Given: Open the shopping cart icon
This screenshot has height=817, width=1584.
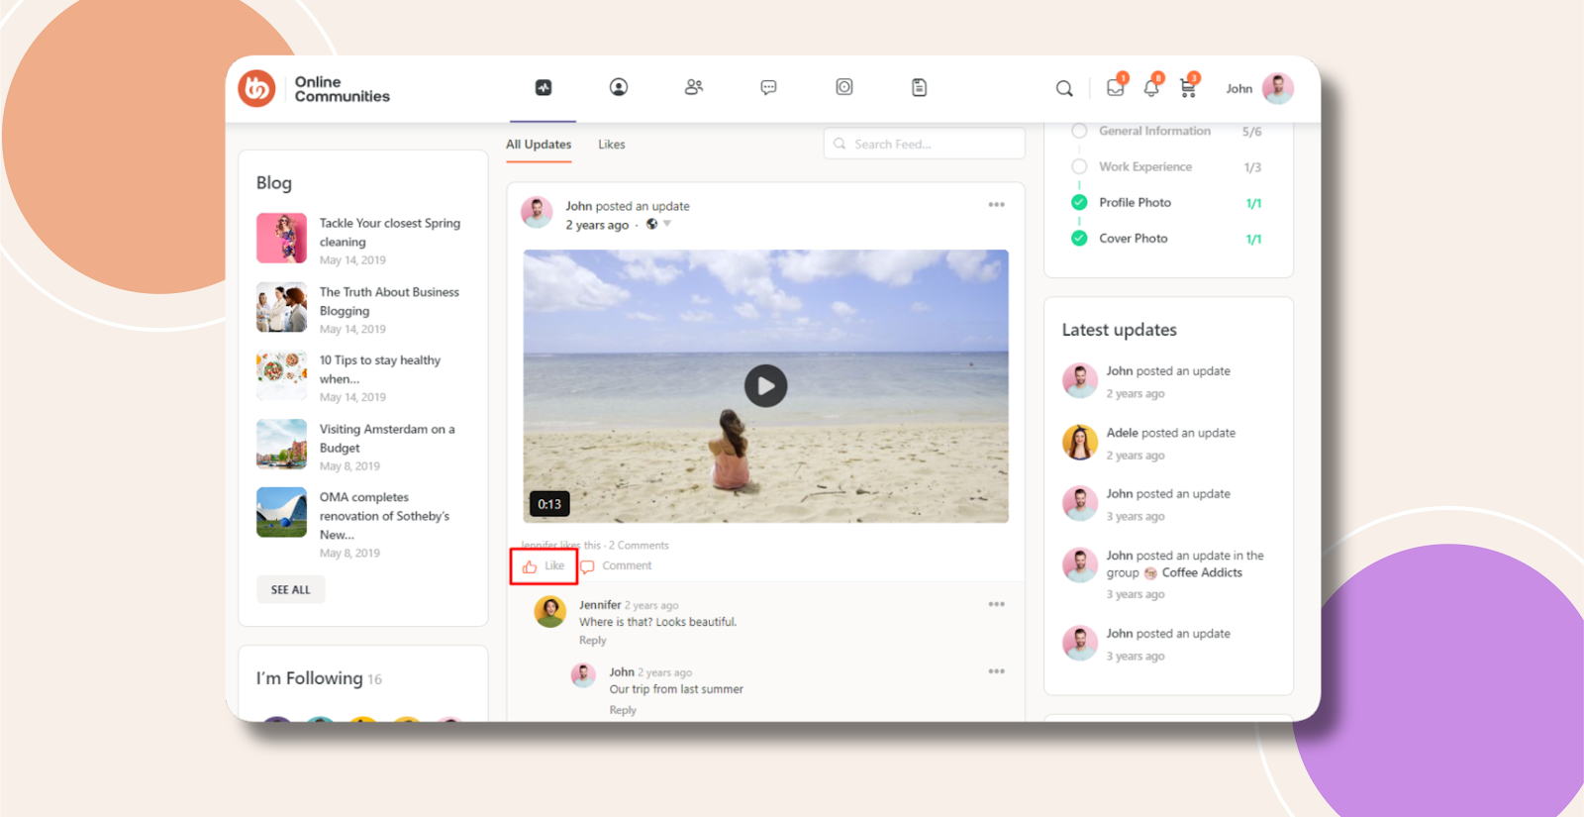Looking at the screenshot, I should (x=1188, y=88).
